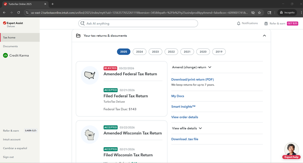Open the Smart Insights link
Viewport: 303px width, 163px height.
click(x=183, y=107)
